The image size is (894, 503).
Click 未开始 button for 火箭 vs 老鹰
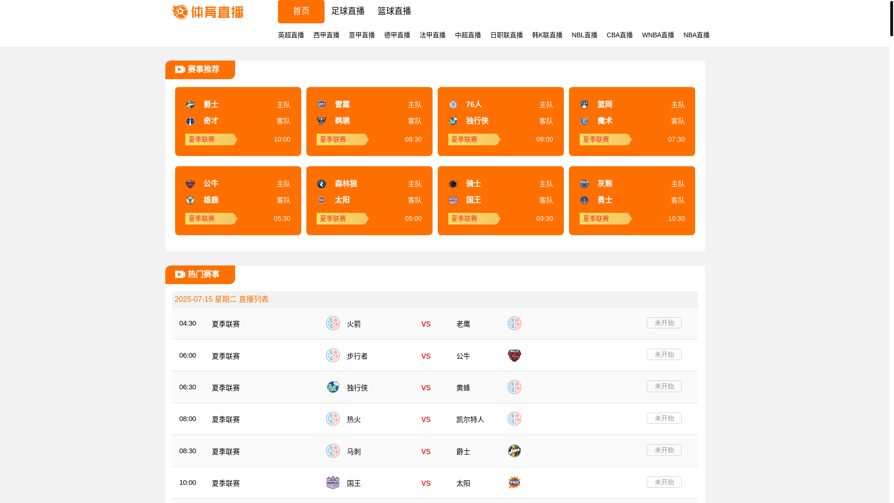[664, 323]
